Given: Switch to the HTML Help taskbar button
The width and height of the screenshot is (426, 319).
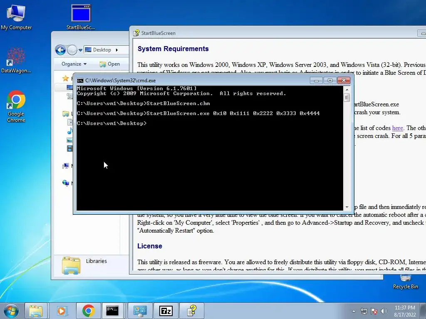Looking at the screenshot, I should 192,311.
